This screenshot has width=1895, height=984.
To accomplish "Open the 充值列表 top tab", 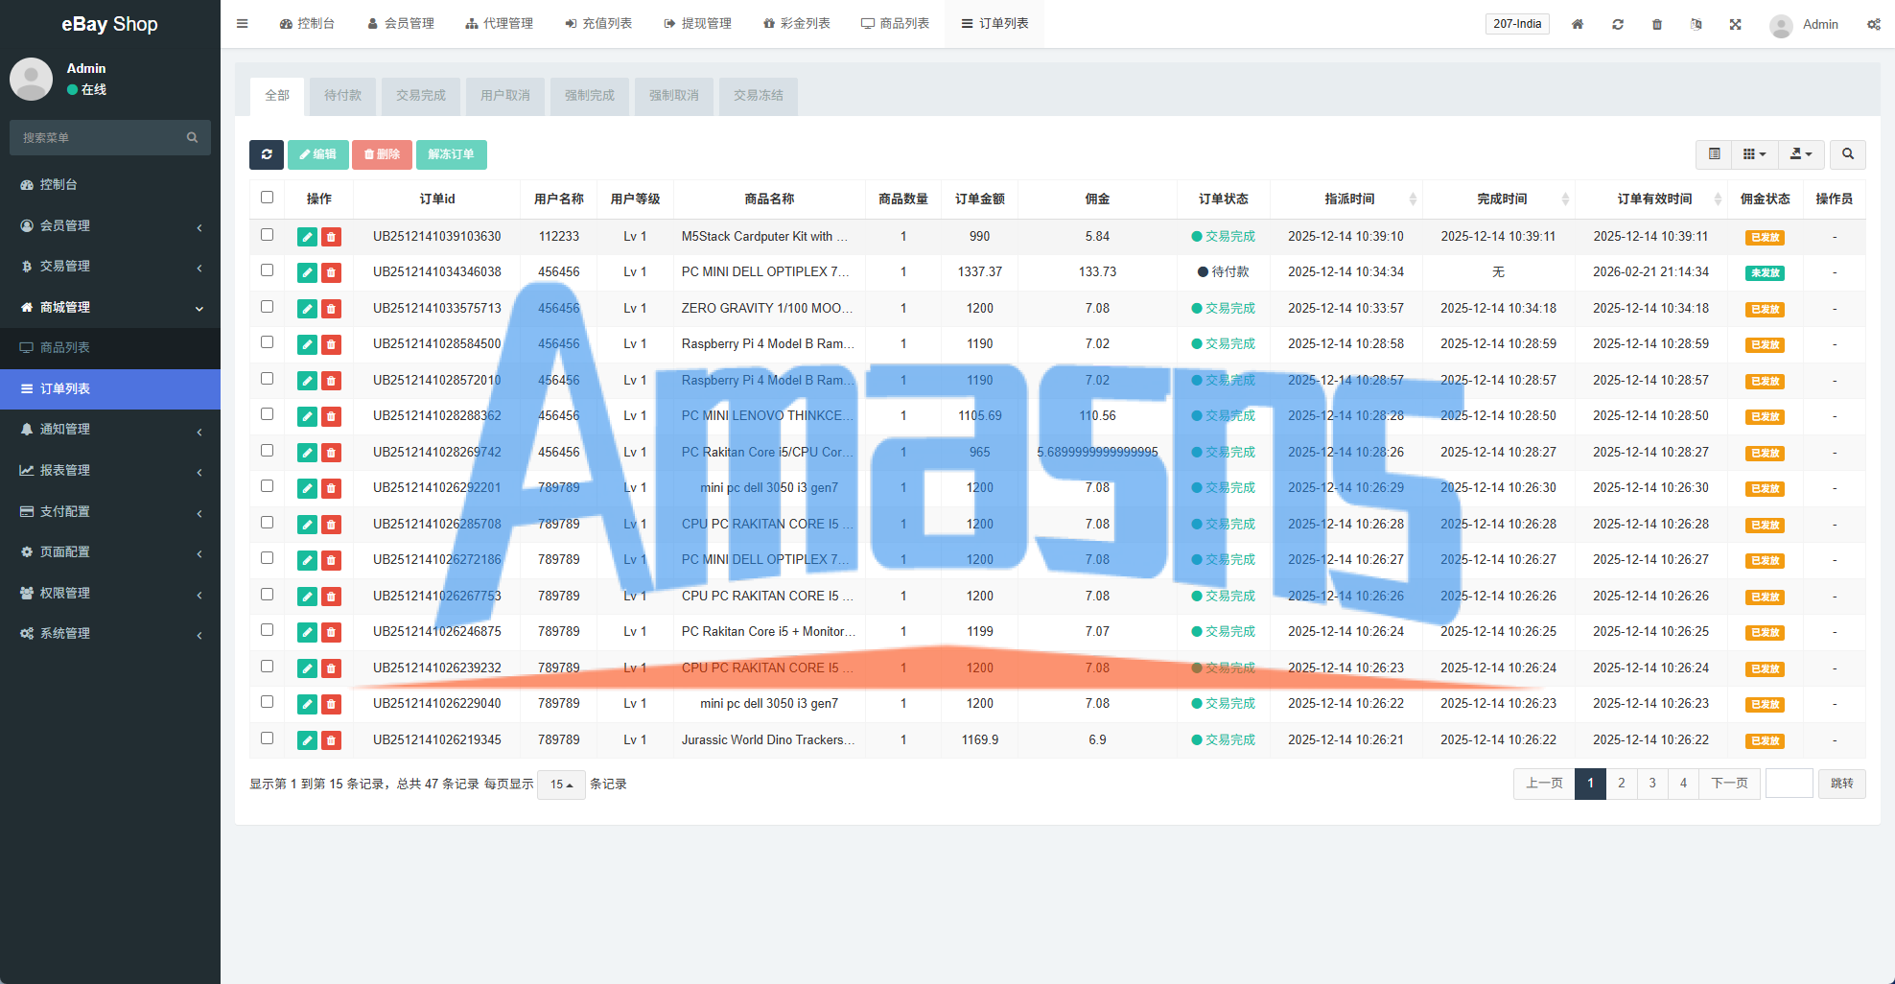I will pyautogui.click(x=598, y=24).
